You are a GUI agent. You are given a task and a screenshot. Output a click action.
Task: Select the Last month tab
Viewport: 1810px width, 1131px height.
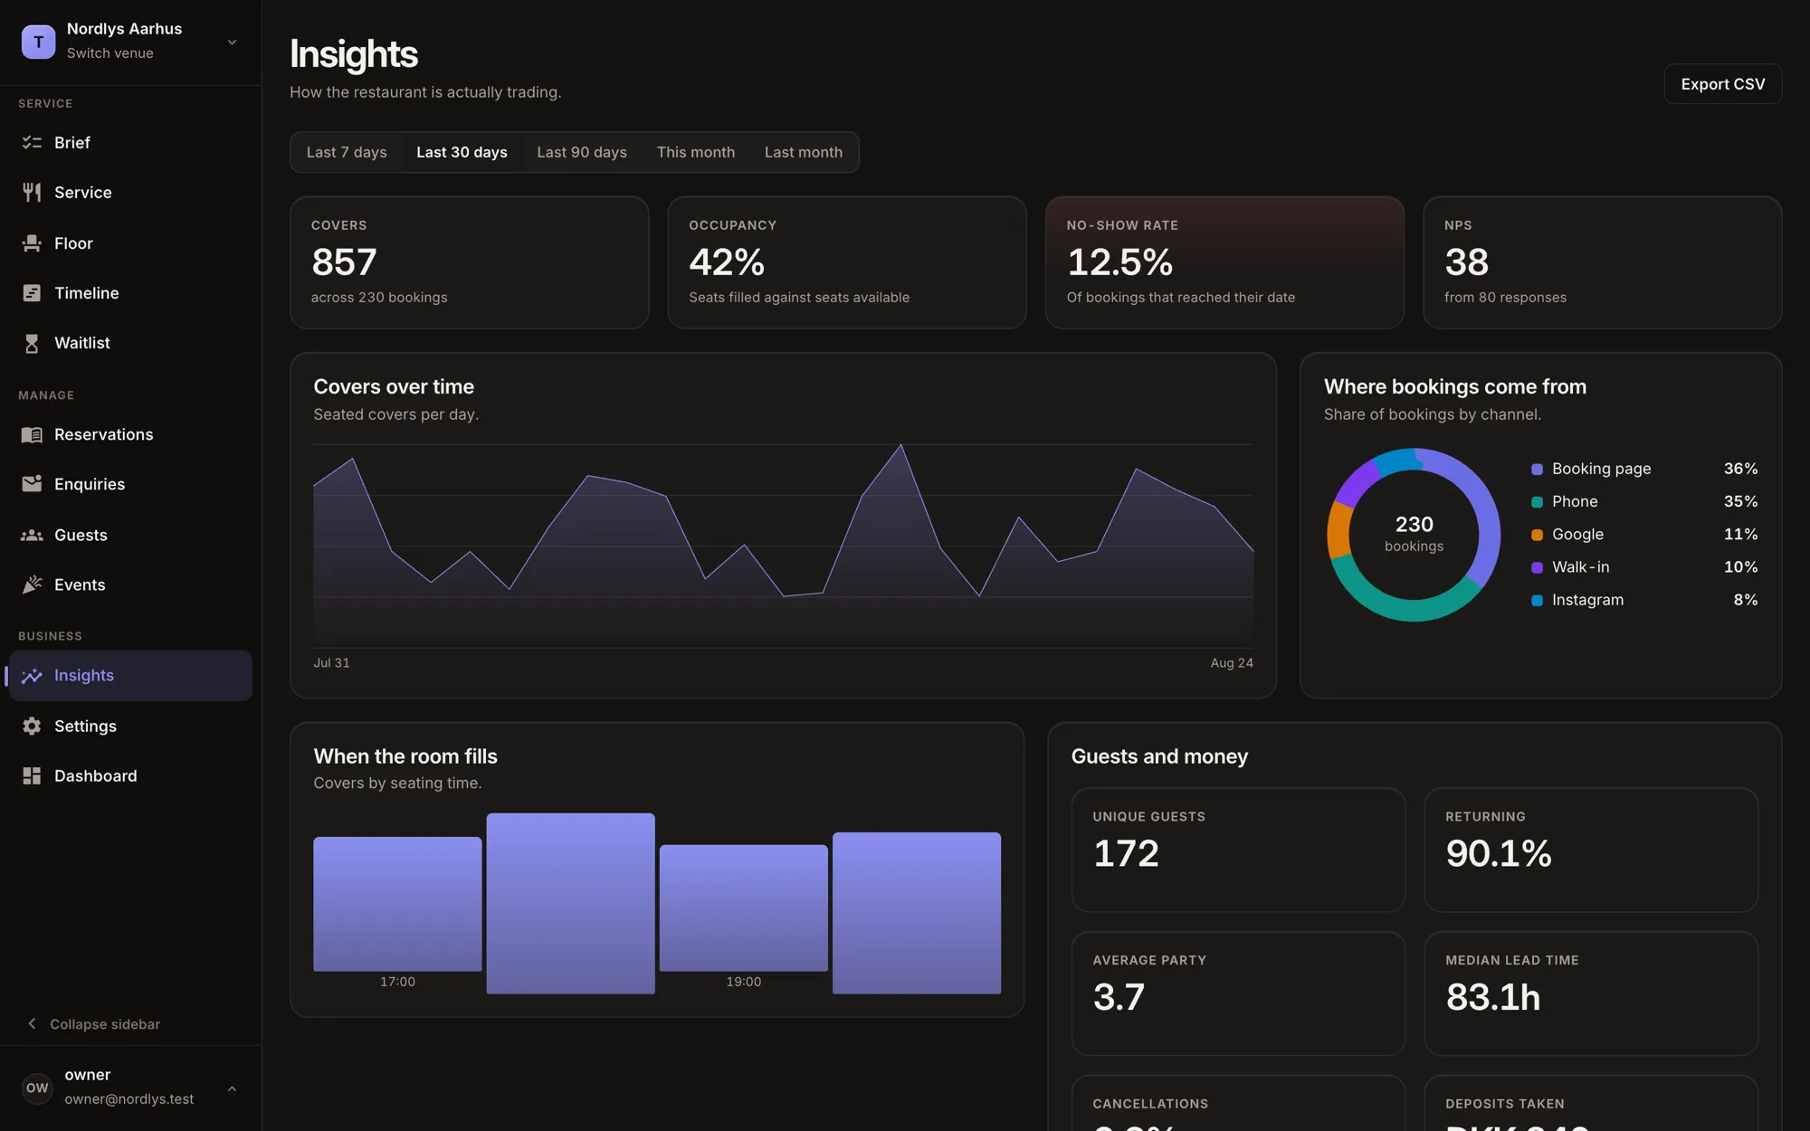point(804,152)
